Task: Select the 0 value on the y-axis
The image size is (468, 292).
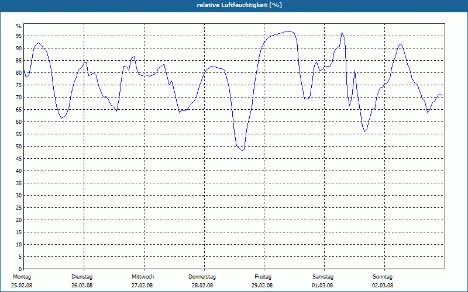Action: tap(20, 269)
